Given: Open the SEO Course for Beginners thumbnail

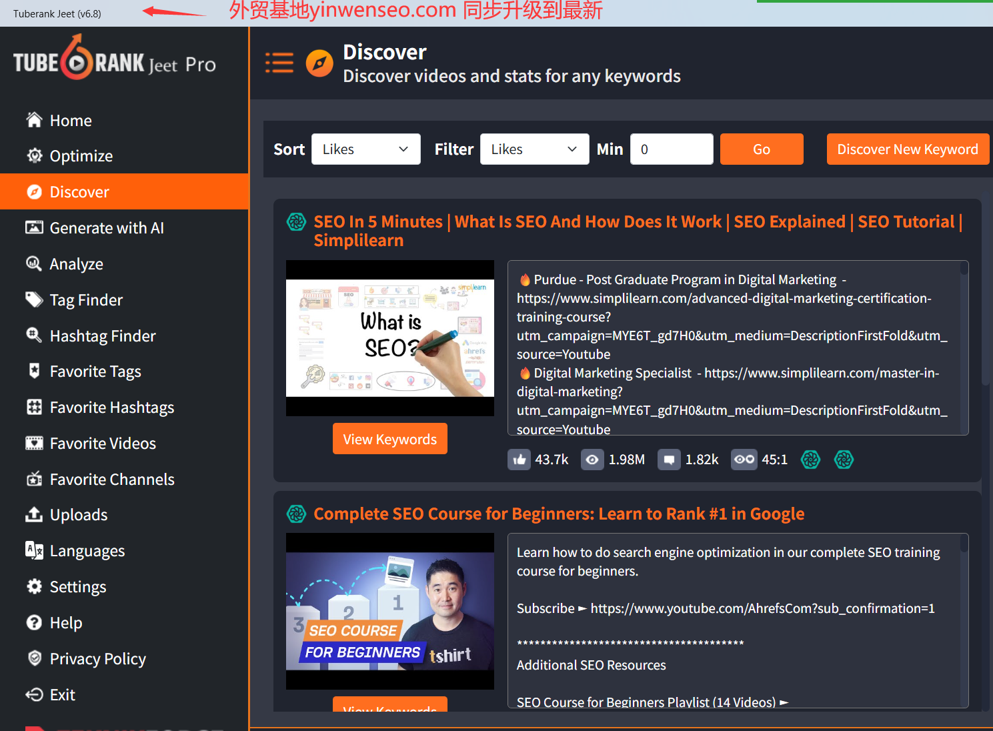Looking at the screenshot, I should (389, 611).
